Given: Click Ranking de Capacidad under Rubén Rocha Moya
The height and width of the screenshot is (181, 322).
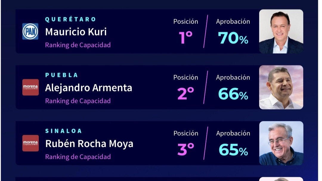Looking at the screenshot, I should [x=78, y=157].
